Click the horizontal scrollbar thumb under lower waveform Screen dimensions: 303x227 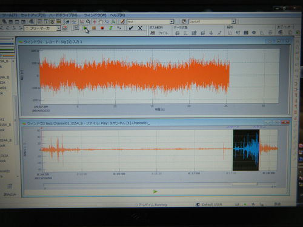coord(245,184)
